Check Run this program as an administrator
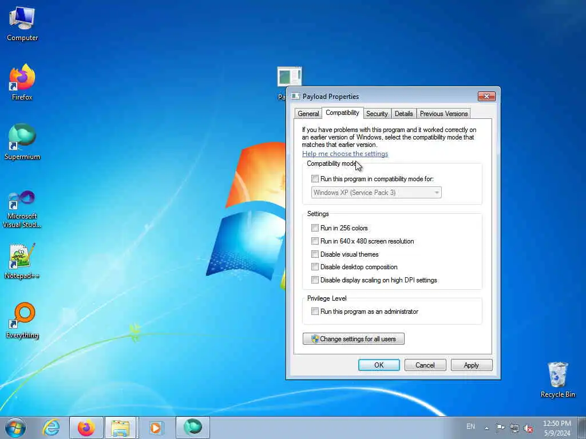Image resolution: width=586 pixels, height=439 pixels. point(315,311)
